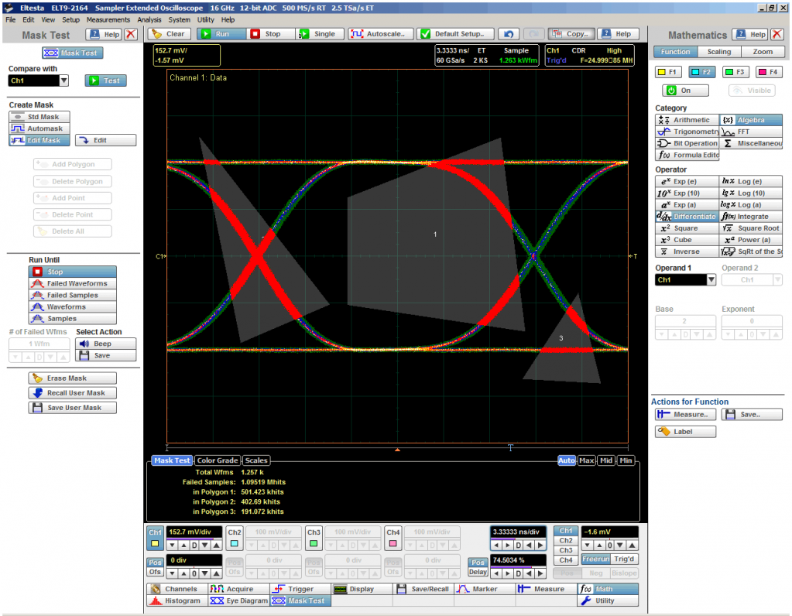Click the Clear waveform button
This screenshot has height=616, width=792.
[x=168, y=34]
